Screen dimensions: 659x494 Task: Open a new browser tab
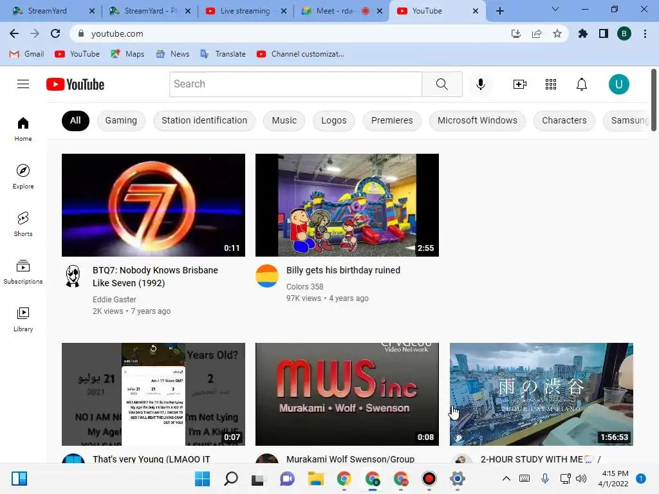(x=499, y=11)
